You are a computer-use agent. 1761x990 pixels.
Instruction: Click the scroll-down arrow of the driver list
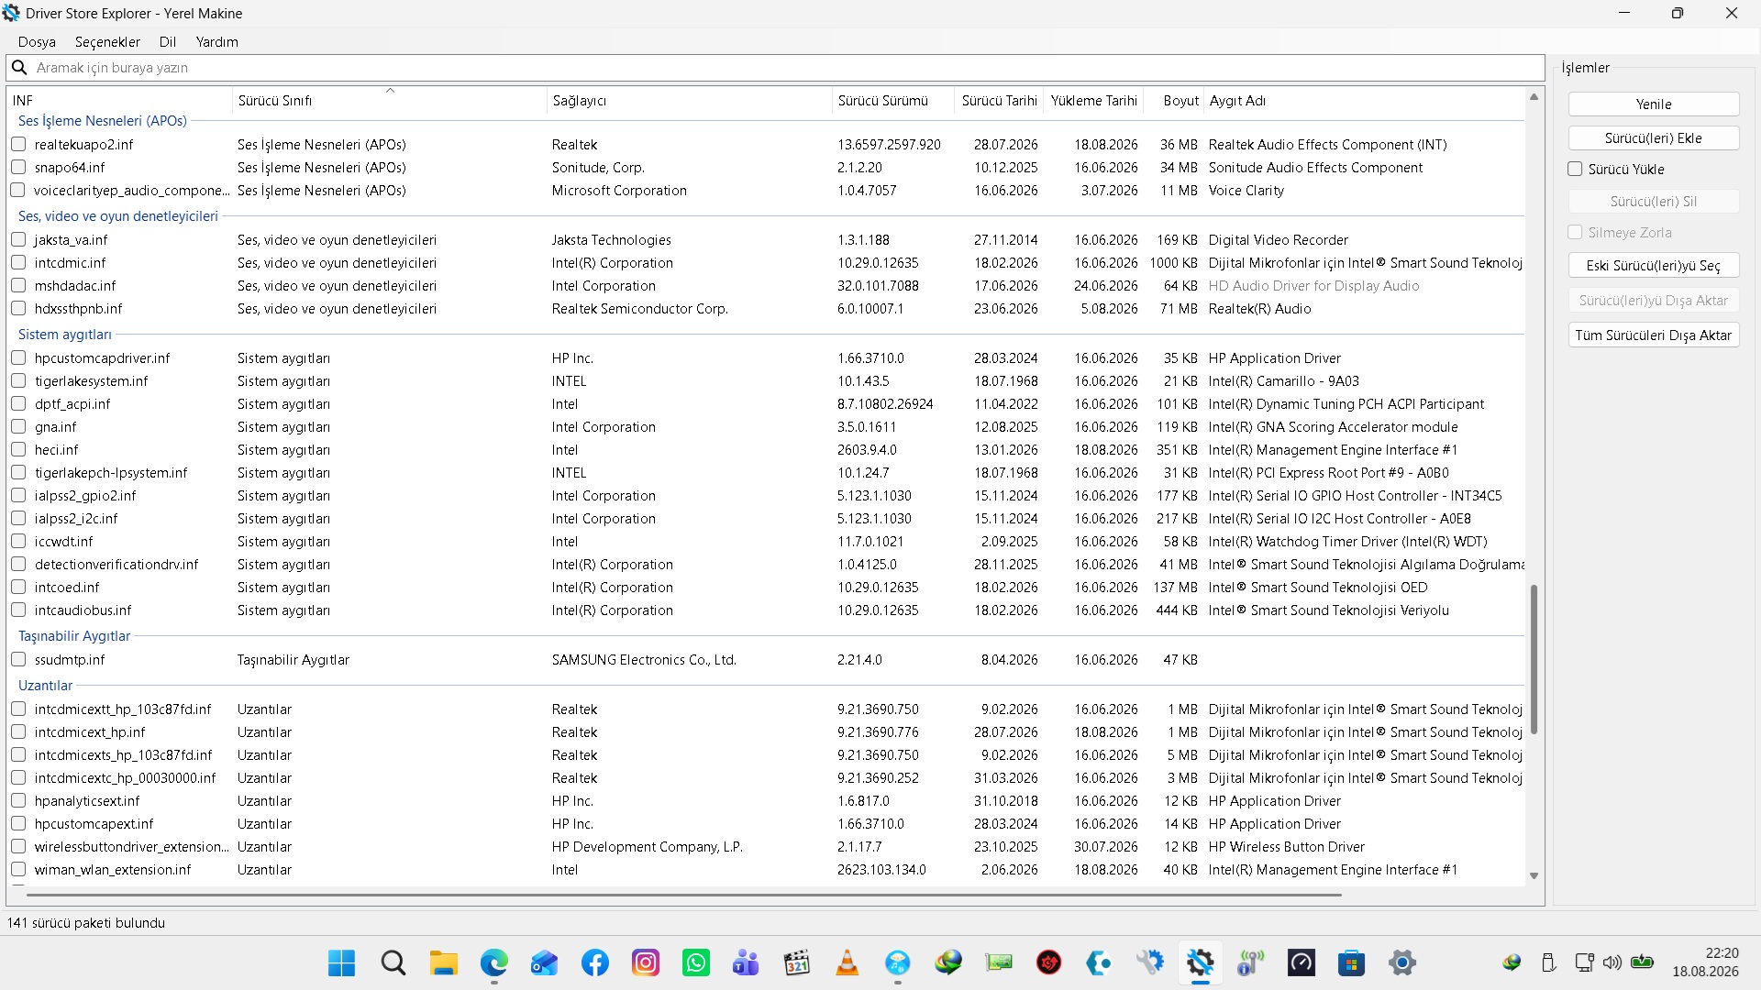(1534, 876)
